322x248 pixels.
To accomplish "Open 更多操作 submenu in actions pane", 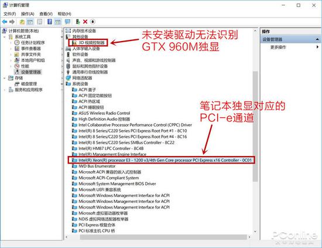I will tap(278, 47).
